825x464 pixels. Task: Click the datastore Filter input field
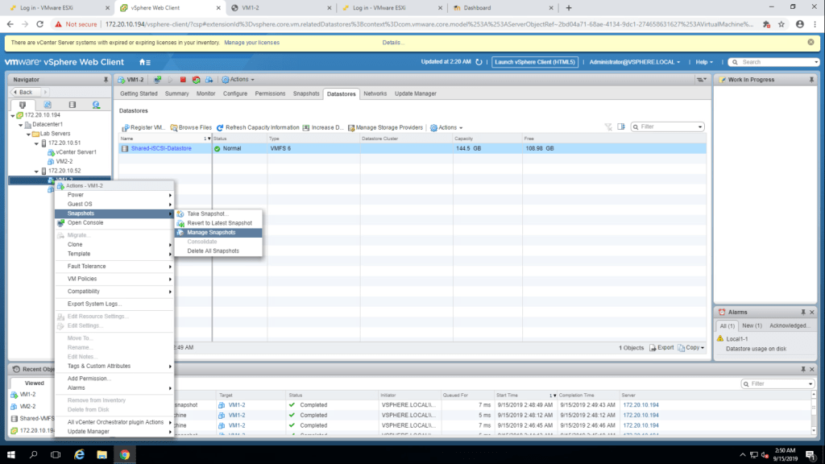[669, 126]
